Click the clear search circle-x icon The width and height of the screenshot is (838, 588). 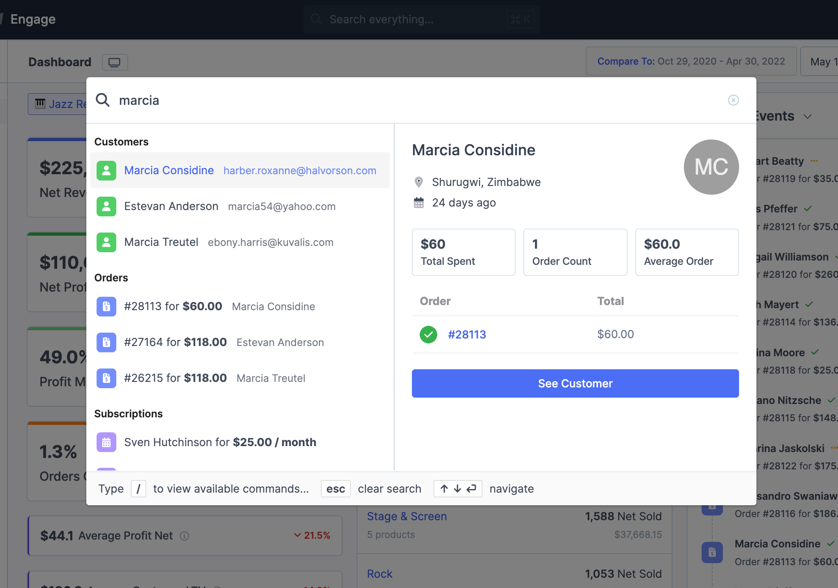pyautogui.click(x=733, y=100)
